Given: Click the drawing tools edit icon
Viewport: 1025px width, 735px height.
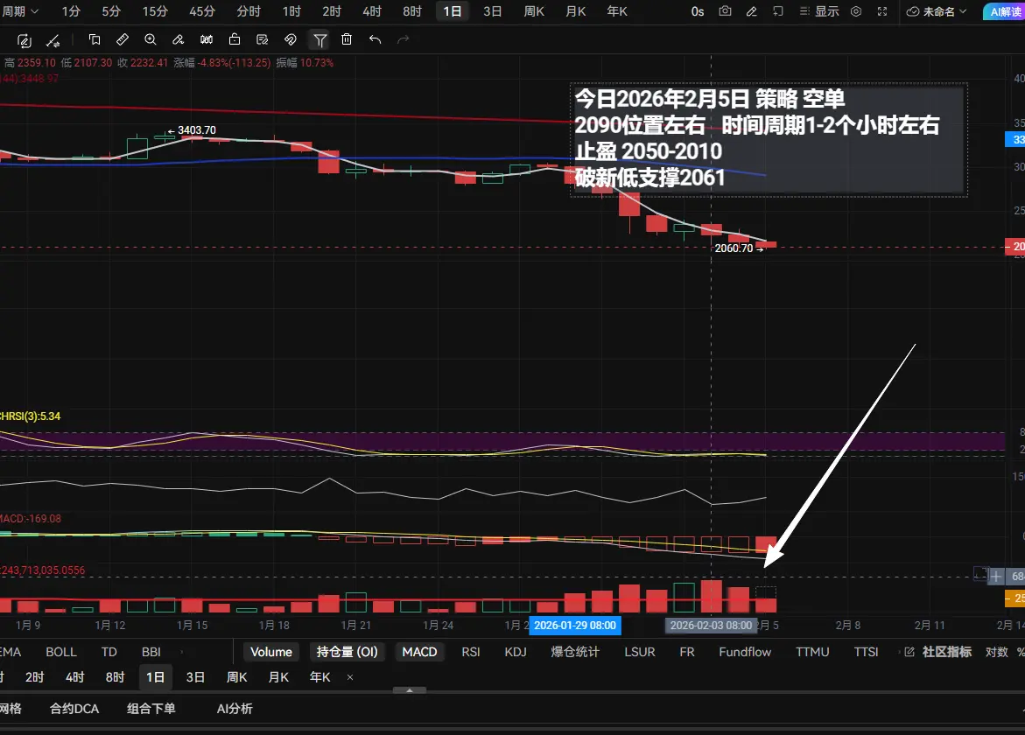Looking at the screenshot, I should [x=25, y=40].
